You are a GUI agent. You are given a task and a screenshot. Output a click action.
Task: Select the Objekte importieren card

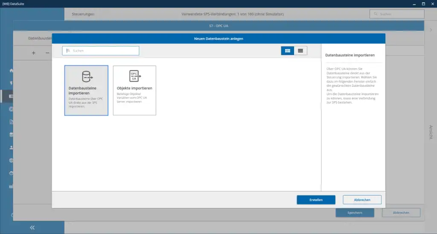point(134,91)
